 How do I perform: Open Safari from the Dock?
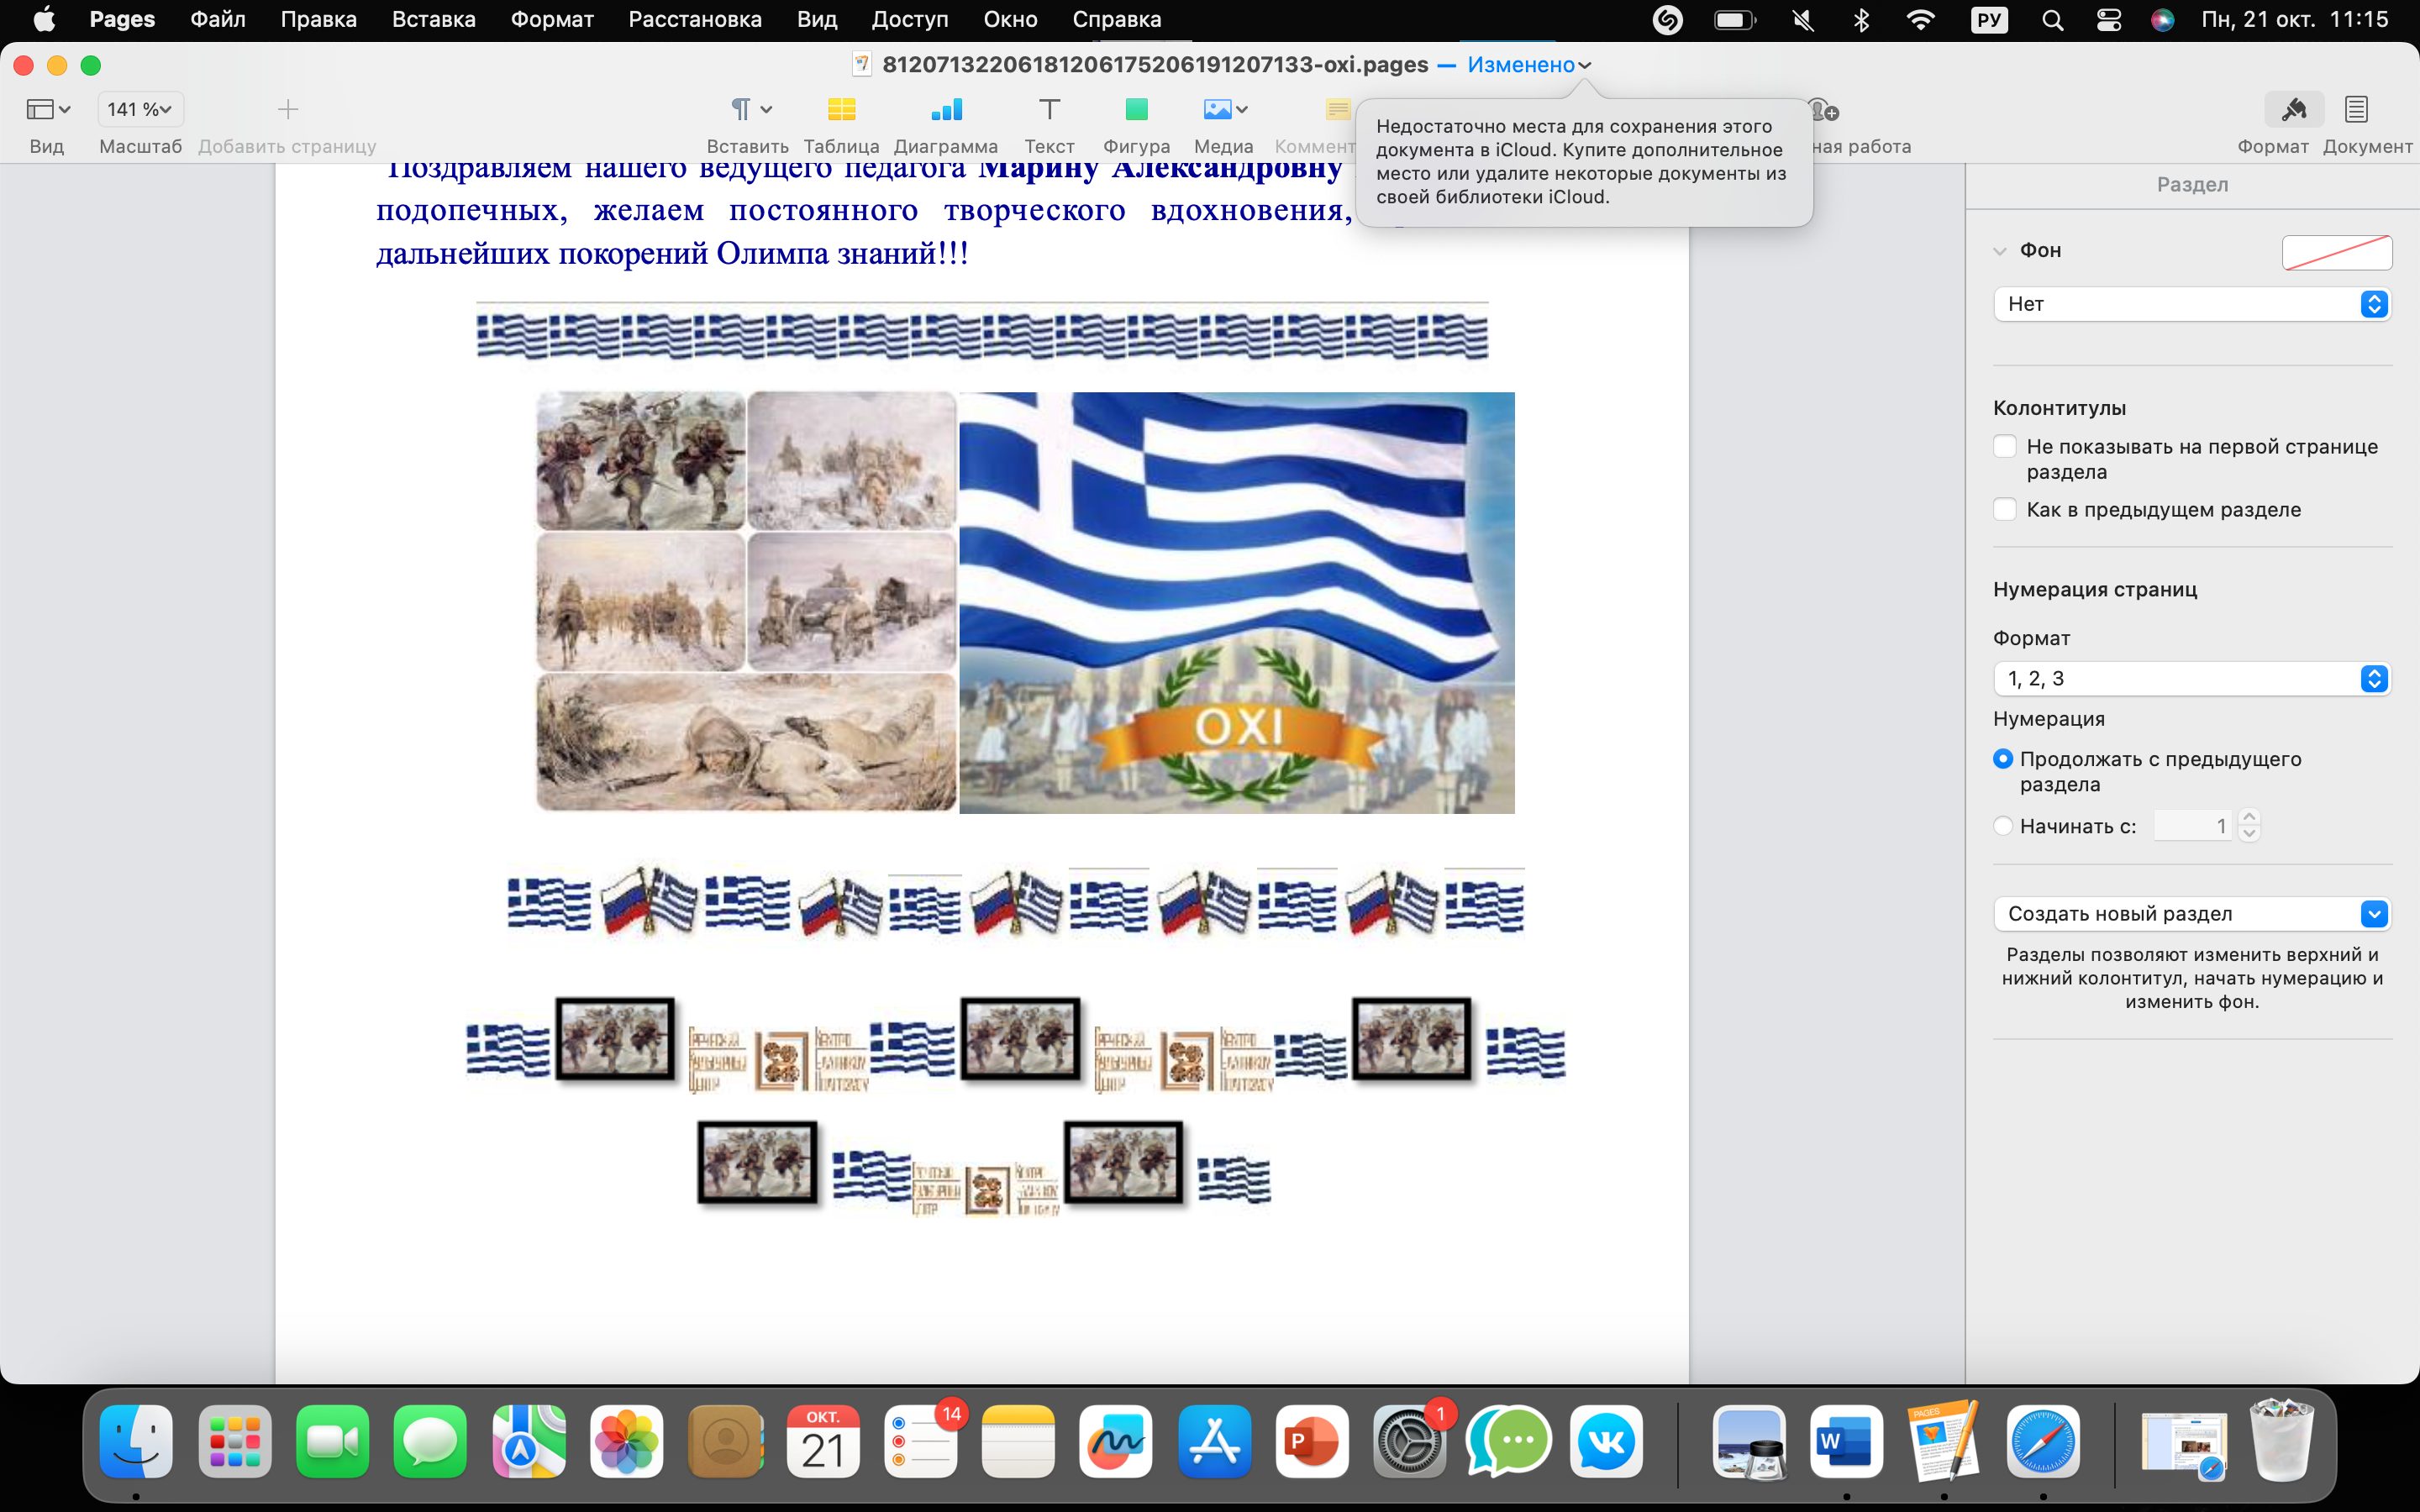point(2042,1441)
